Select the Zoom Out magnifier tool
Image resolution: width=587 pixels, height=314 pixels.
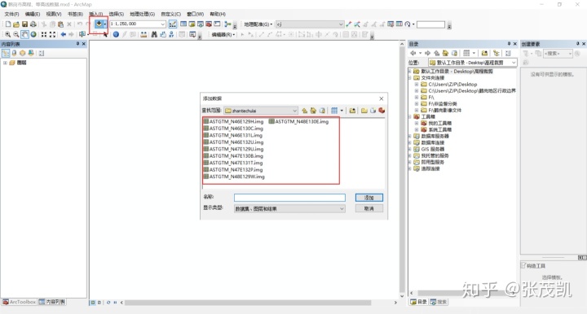point(16,34)
